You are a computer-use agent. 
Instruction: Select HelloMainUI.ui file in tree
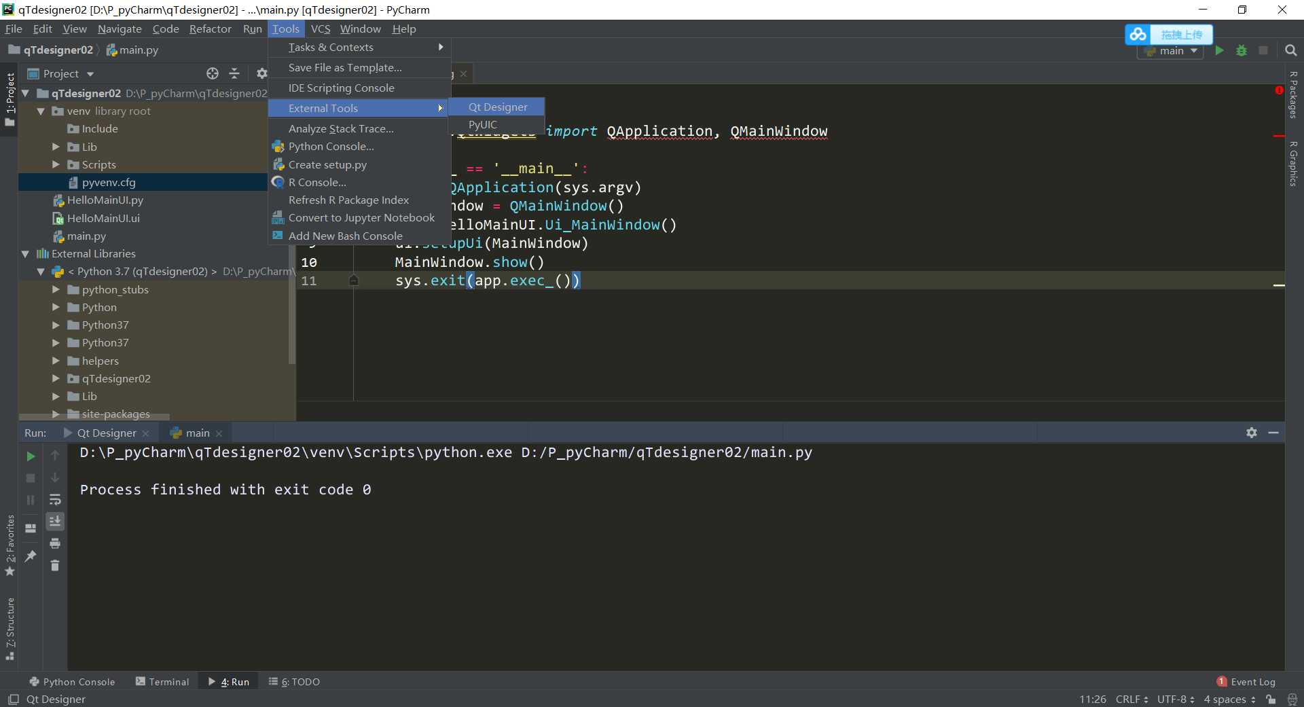(103, 218)
